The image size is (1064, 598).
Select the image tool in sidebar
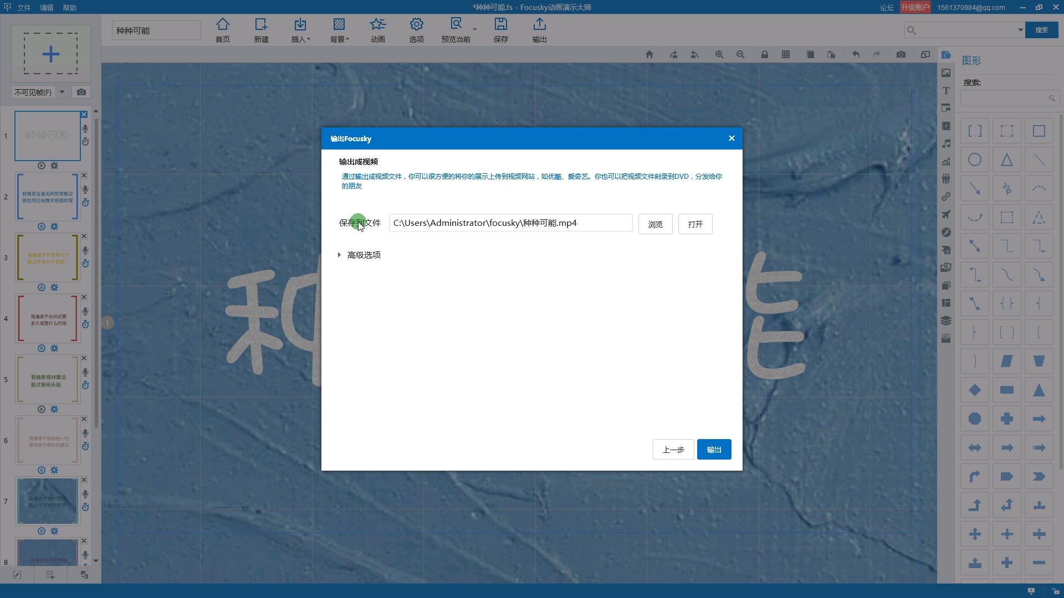tap(946, 73)
